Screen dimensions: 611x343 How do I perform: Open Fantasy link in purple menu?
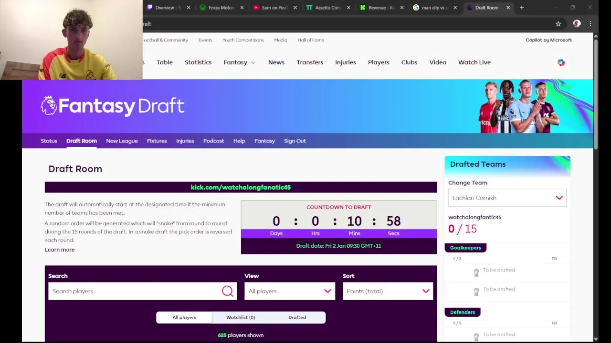(x=264, y=141)
